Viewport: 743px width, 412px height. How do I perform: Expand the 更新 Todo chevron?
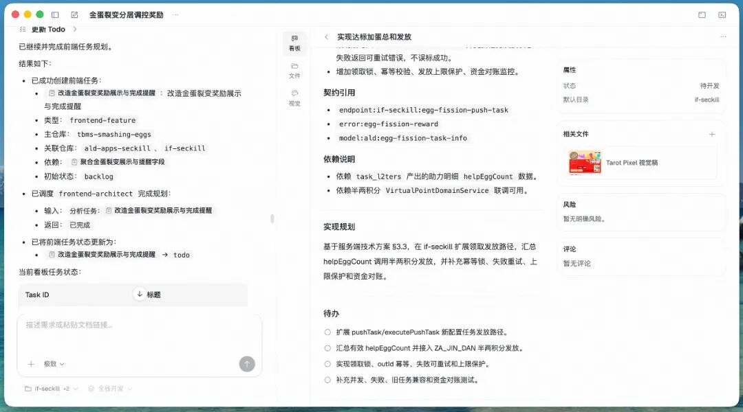(x=75, y=30)
